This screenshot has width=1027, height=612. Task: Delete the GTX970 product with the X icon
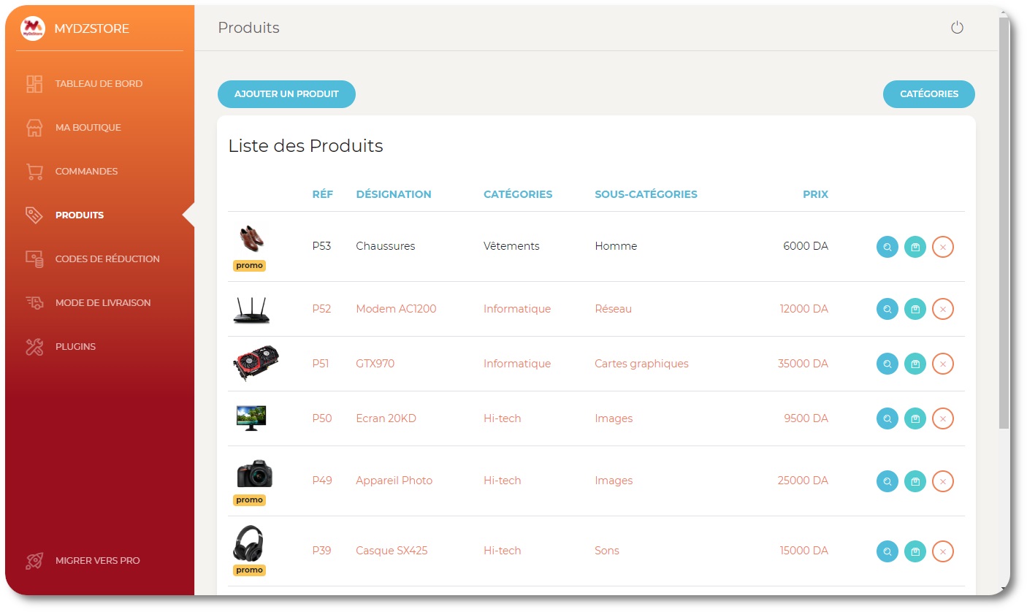[943, 363]
